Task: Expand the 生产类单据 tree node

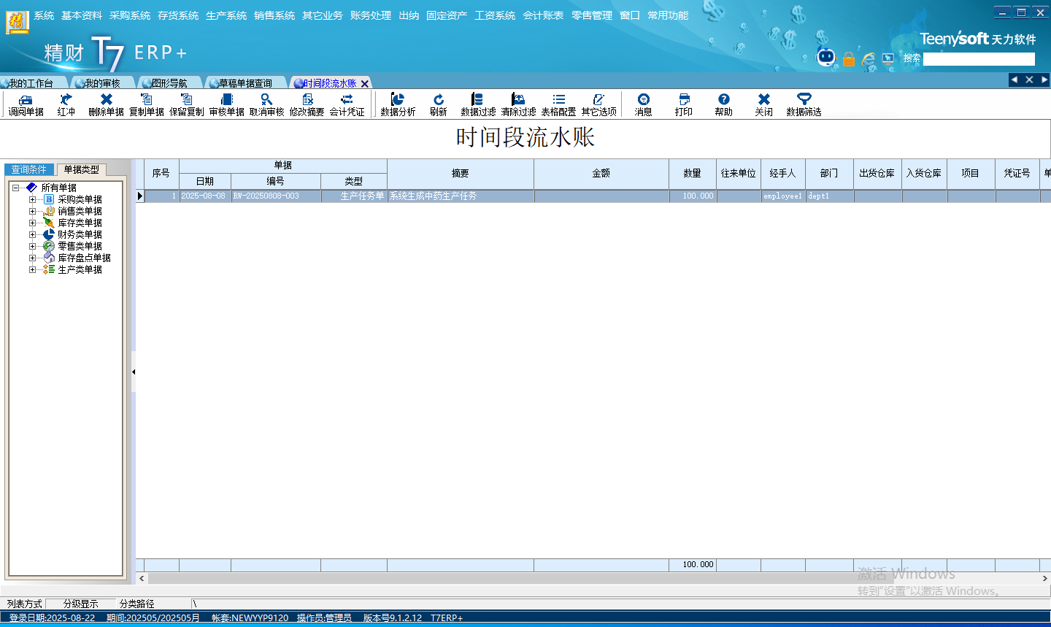Action: pos(32,269)
